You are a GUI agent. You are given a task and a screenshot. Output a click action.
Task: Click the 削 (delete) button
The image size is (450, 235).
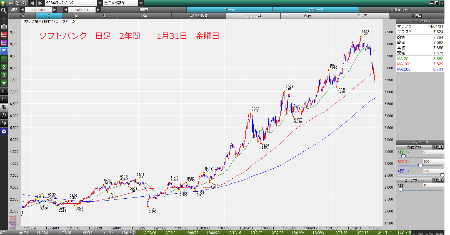pos(24,3)
